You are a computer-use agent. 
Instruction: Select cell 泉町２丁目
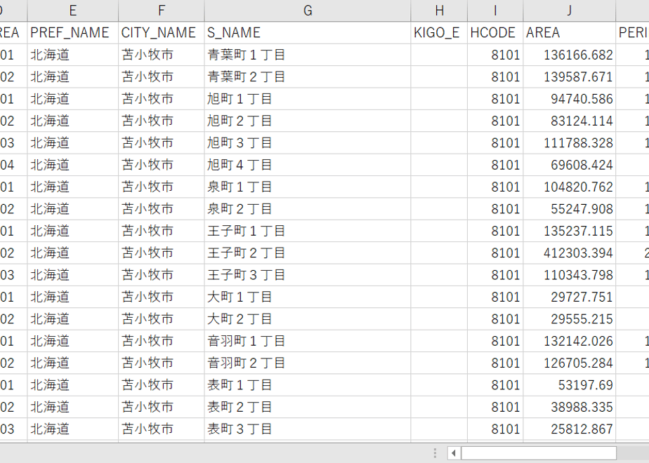pos(308,209)
